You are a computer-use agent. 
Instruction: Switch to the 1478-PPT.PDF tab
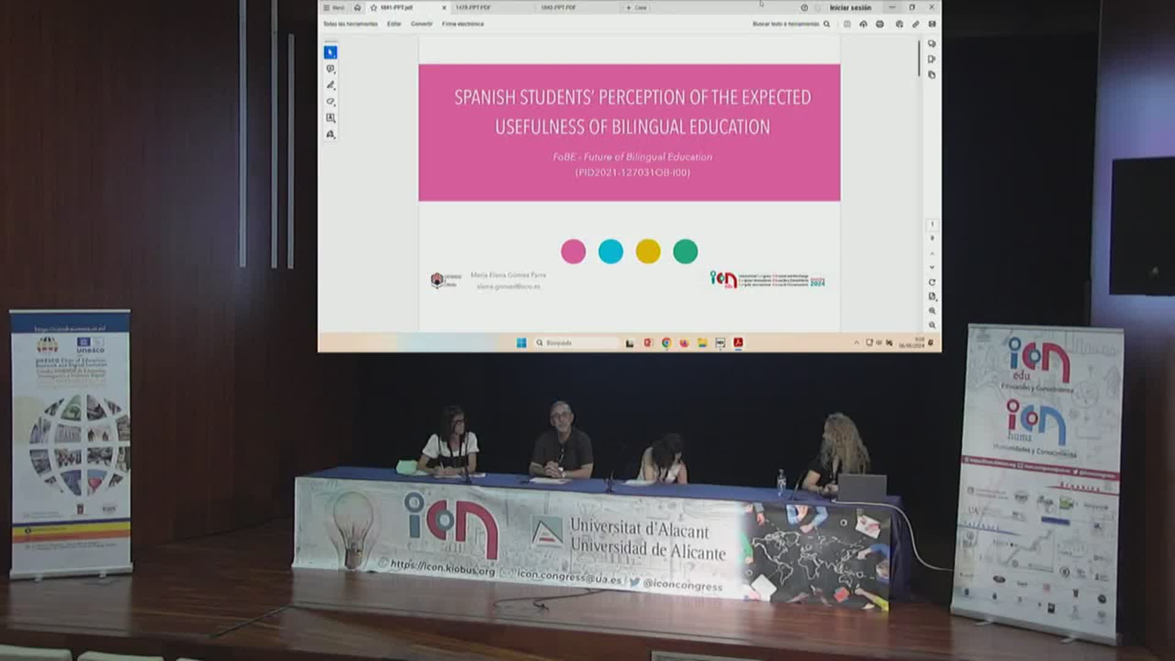point(473,7)
